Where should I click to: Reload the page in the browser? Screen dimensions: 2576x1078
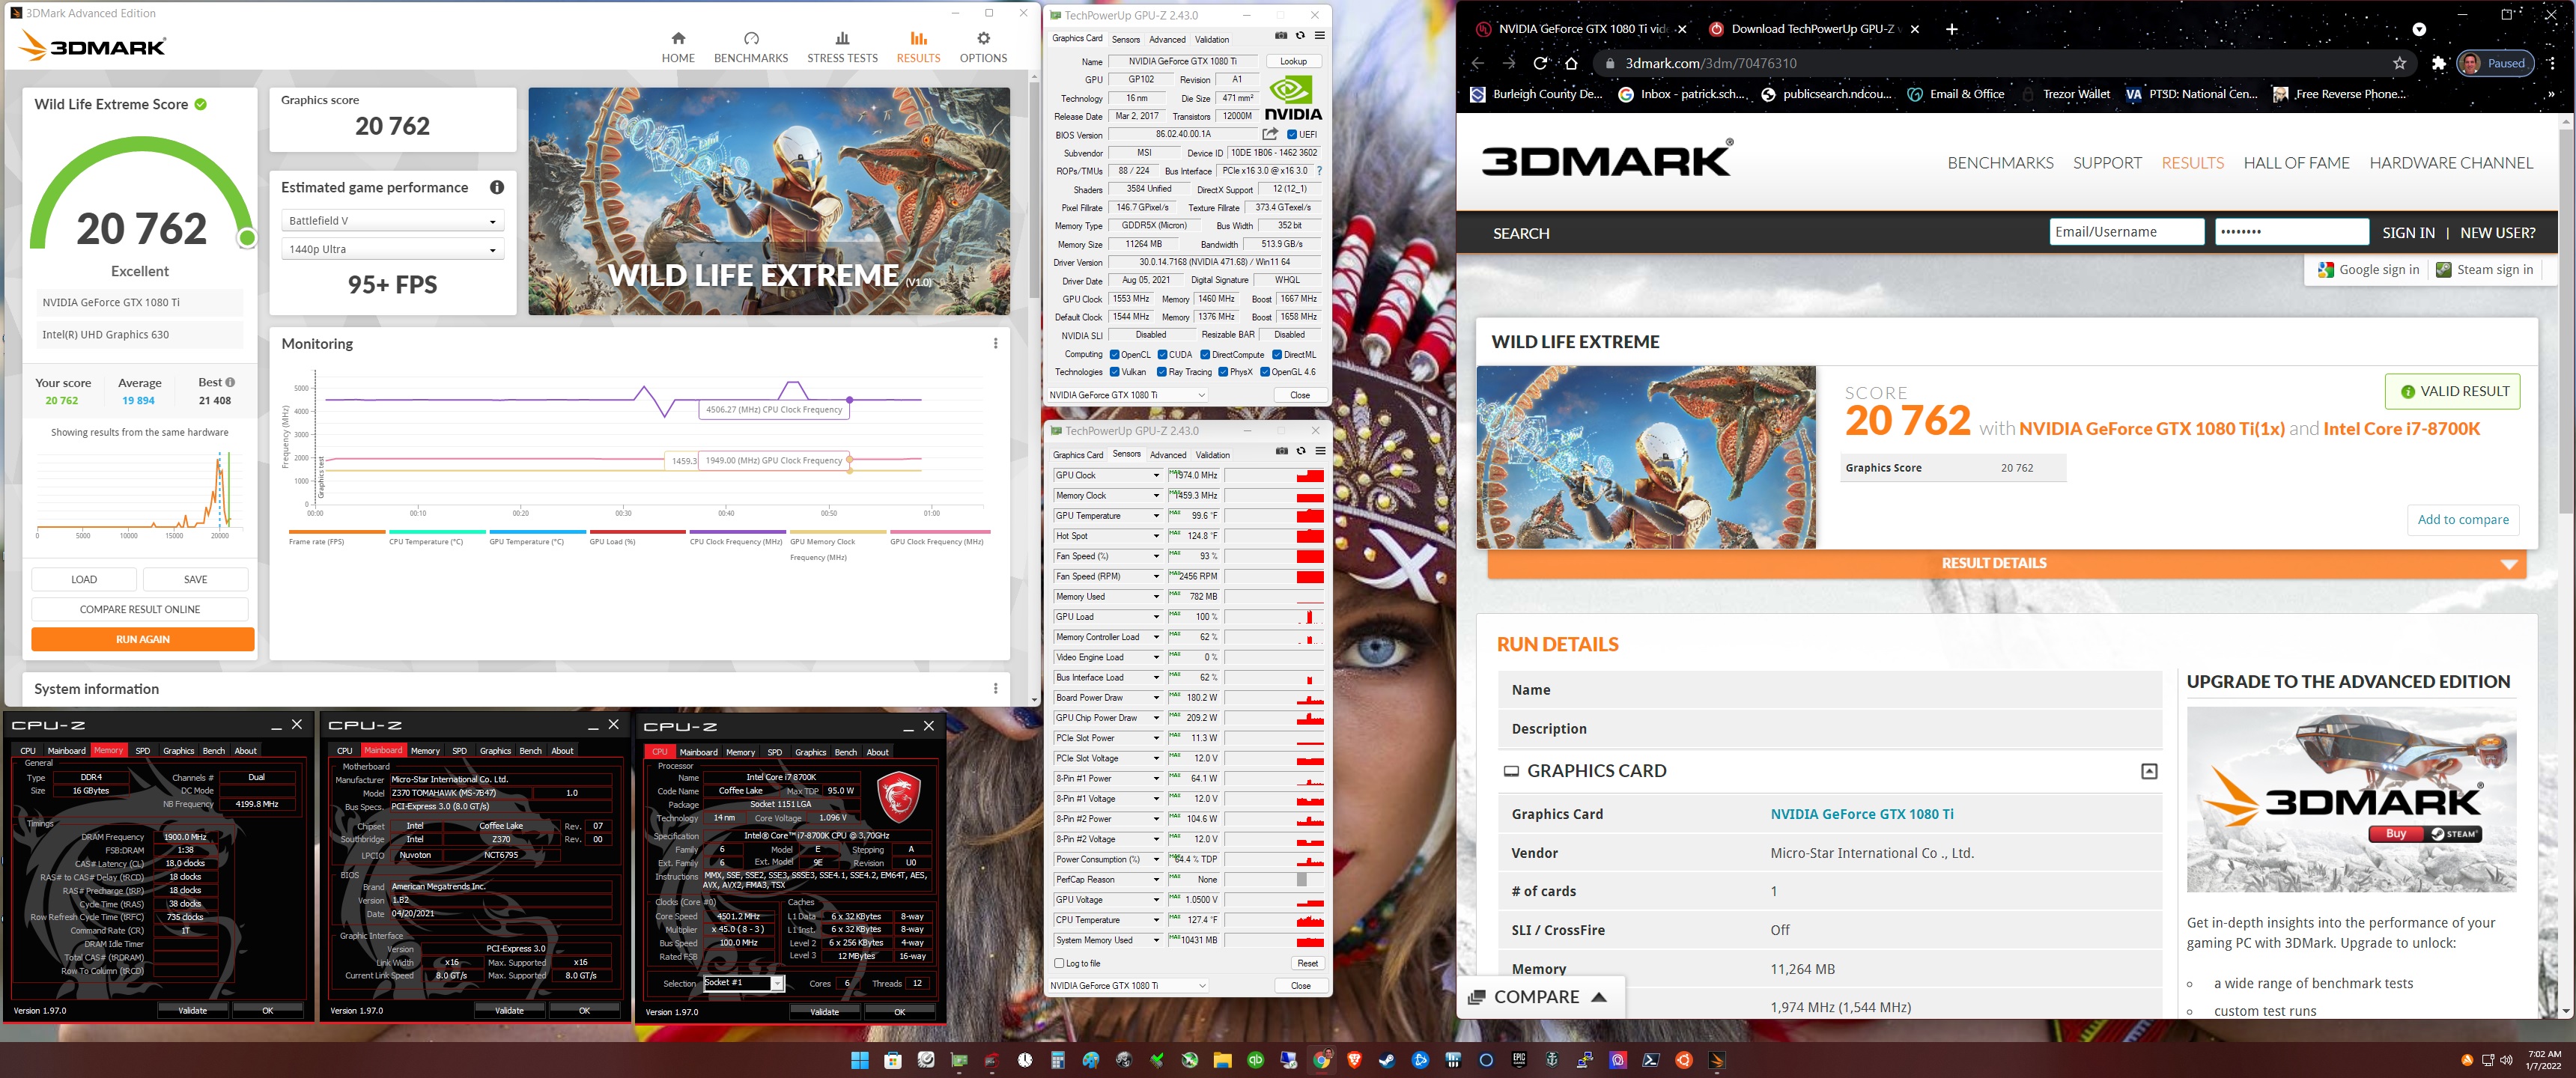click(1540, 63)
